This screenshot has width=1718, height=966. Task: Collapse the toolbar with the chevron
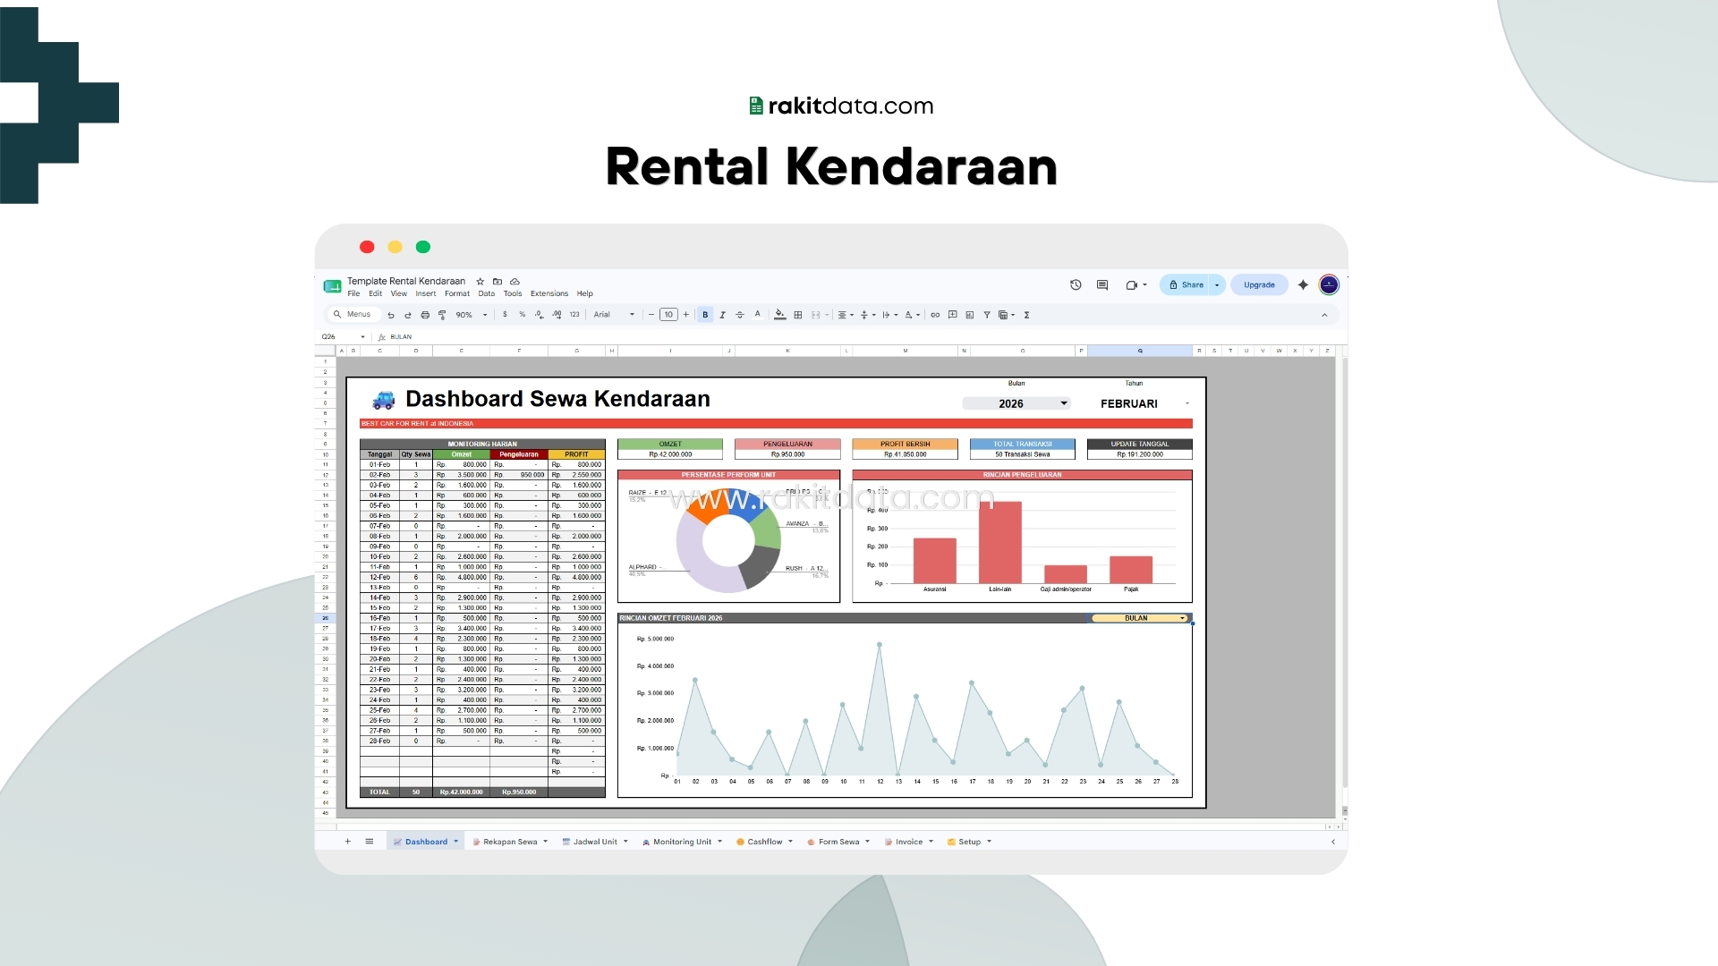tap(1325, 315)
